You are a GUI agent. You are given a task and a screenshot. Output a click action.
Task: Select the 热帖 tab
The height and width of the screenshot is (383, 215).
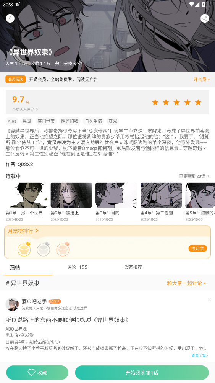(x=15, y=267)
